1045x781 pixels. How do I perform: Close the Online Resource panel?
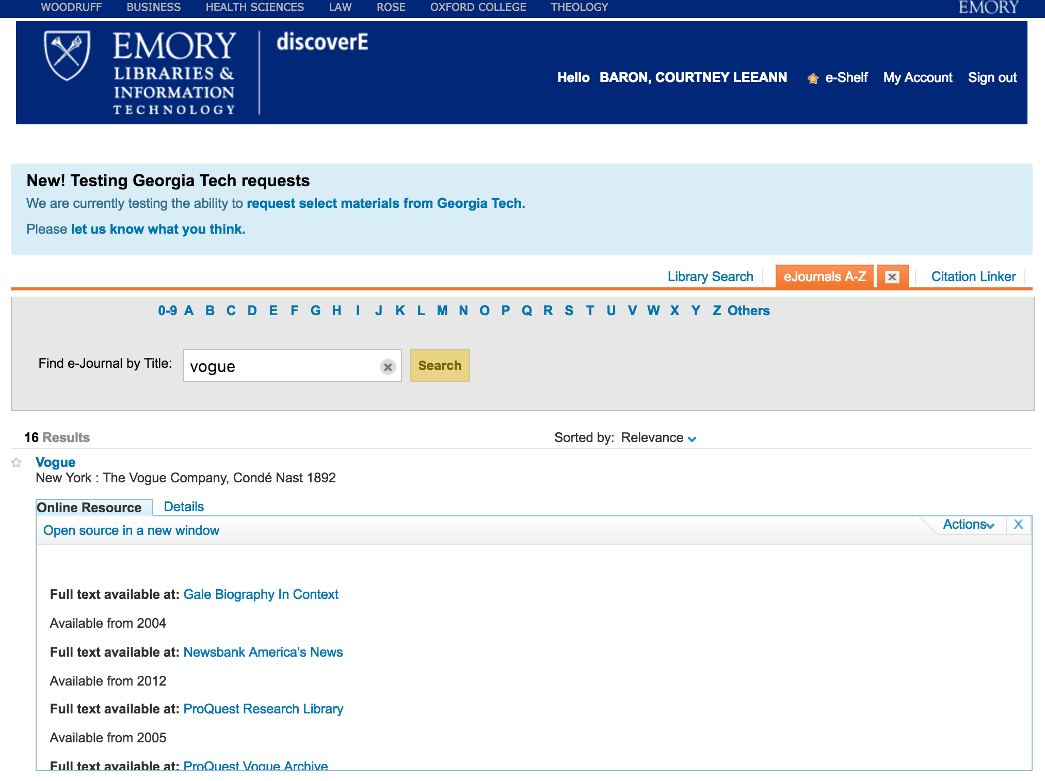click(1018, 525)
